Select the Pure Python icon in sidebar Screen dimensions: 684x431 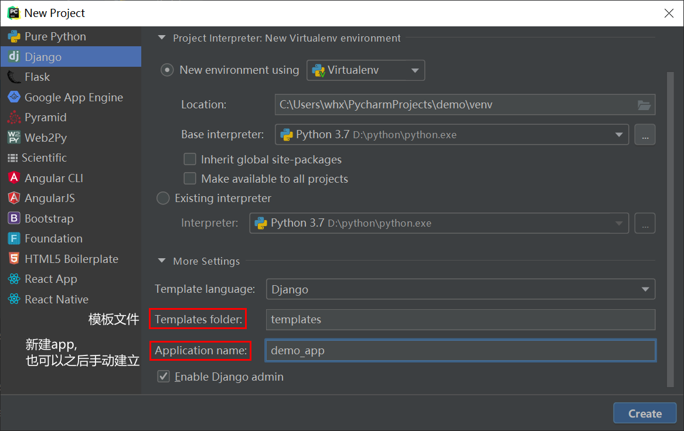tap(14, 37)
